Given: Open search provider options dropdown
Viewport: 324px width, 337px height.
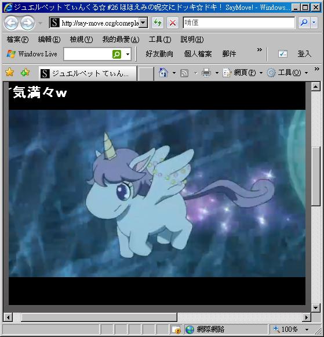Looking at the screenshot, I should tap(314, 23).
